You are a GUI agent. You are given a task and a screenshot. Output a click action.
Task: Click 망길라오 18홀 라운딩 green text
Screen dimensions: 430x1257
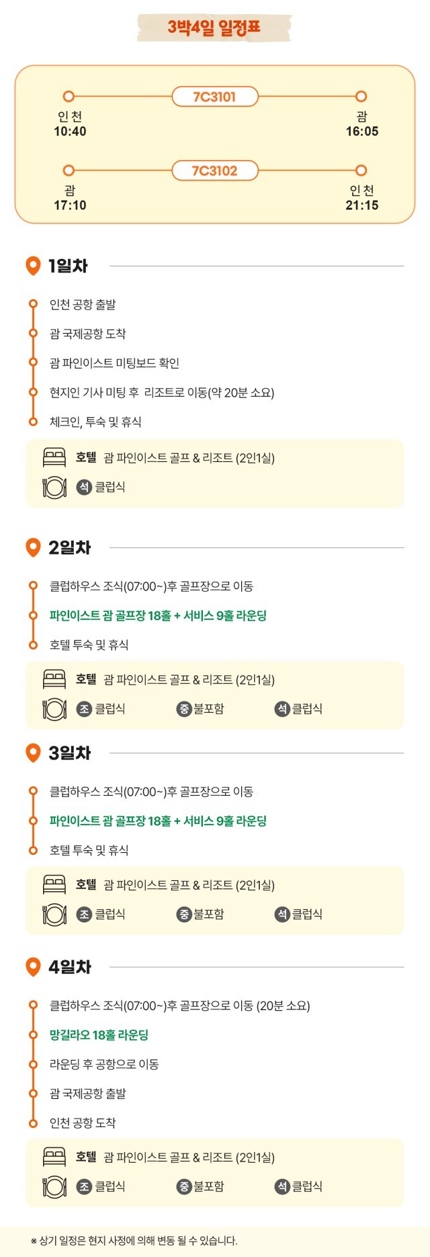99,1035
